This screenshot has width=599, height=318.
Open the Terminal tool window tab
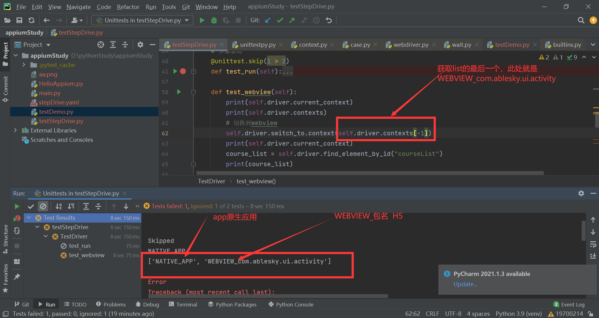[183, 304]
